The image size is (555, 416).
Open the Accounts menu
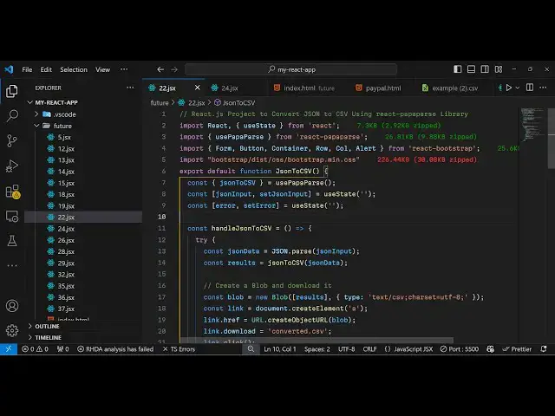[12, 306]
